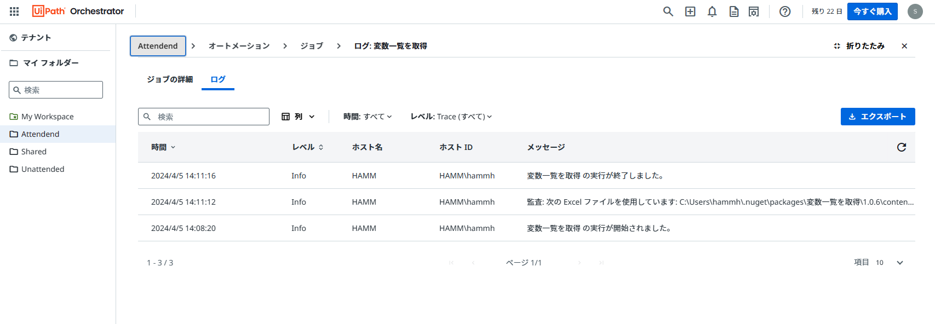Screen dimensions: 935x324
Task: Close the log panel with X
Action: click(904, 46)
